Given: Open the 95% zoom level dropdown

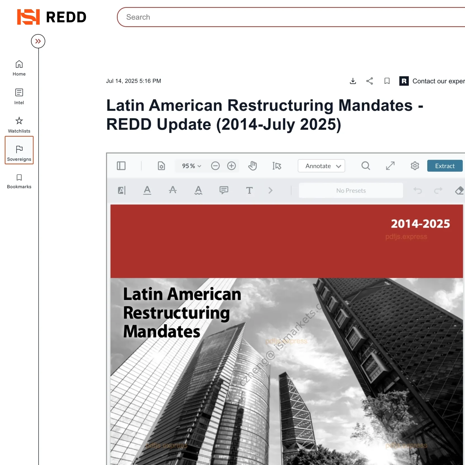Looking at the screenshot, I should click(192, 166).
